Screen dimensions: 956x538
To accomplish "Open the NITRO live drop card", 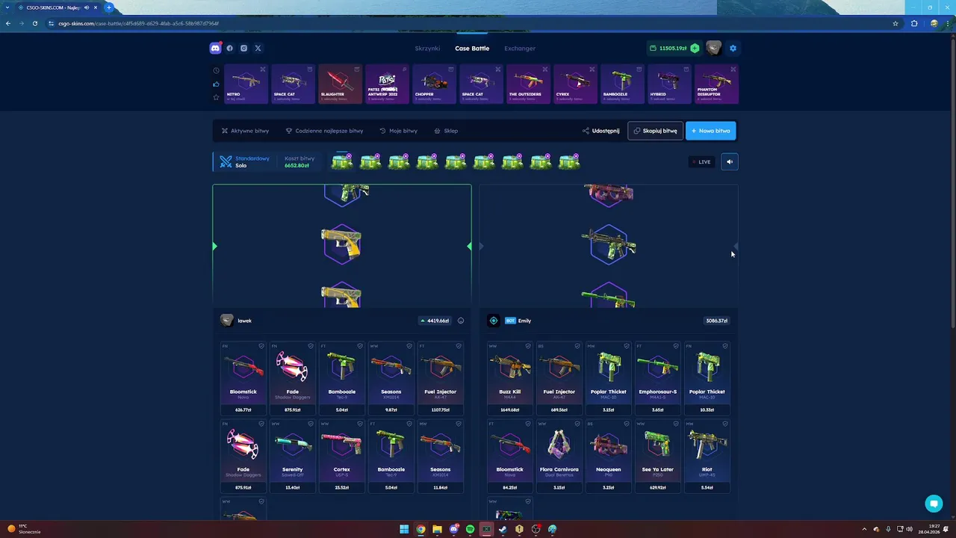I will point(246,84).
